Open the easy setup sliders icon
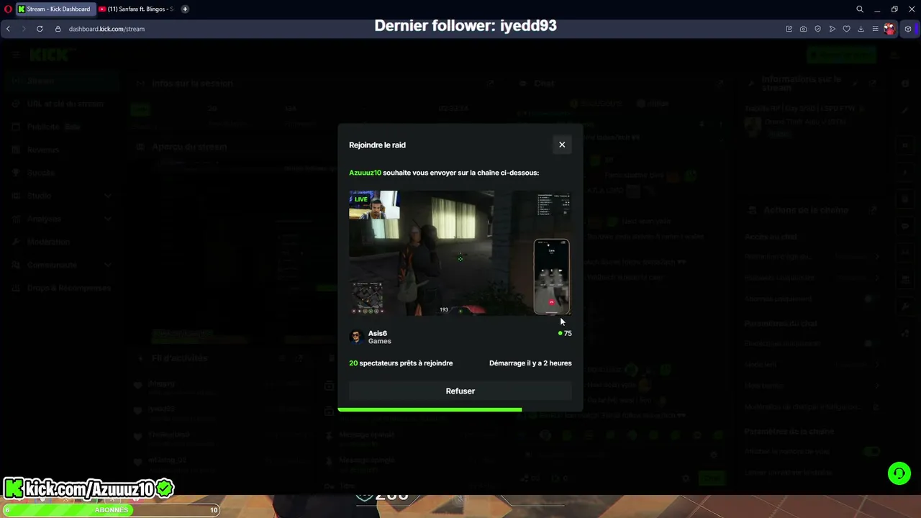Image resolution: width=921 pixels, height=518 pixels. (x=876, y=29)
